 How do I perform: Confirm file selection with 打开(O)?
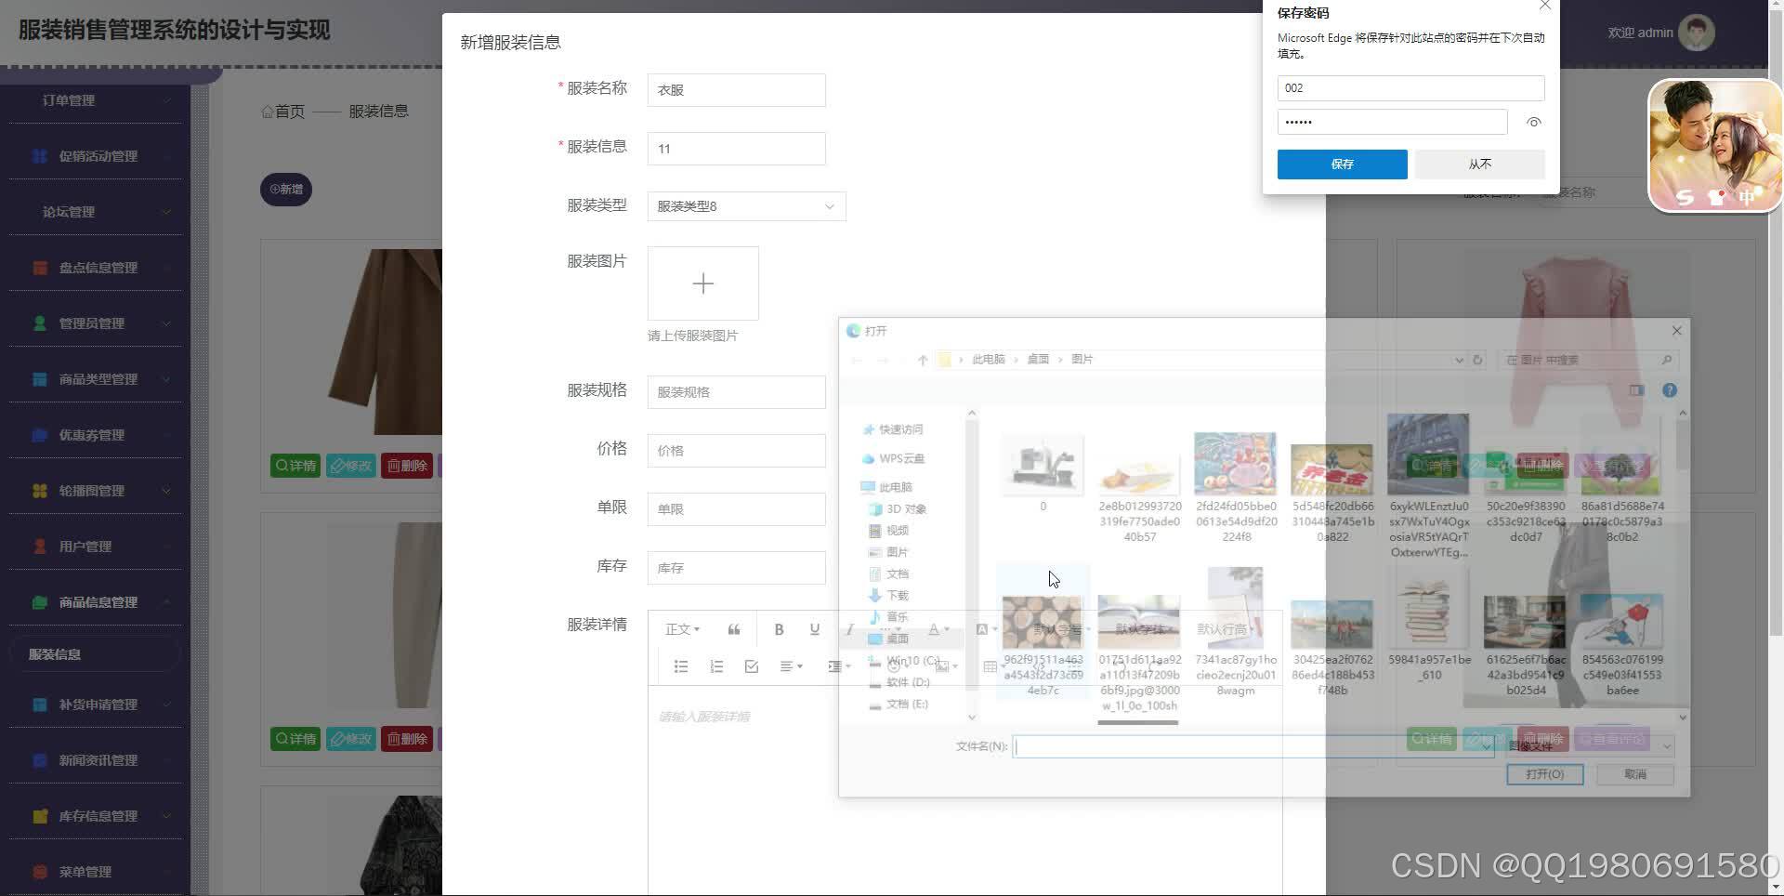1544,773
